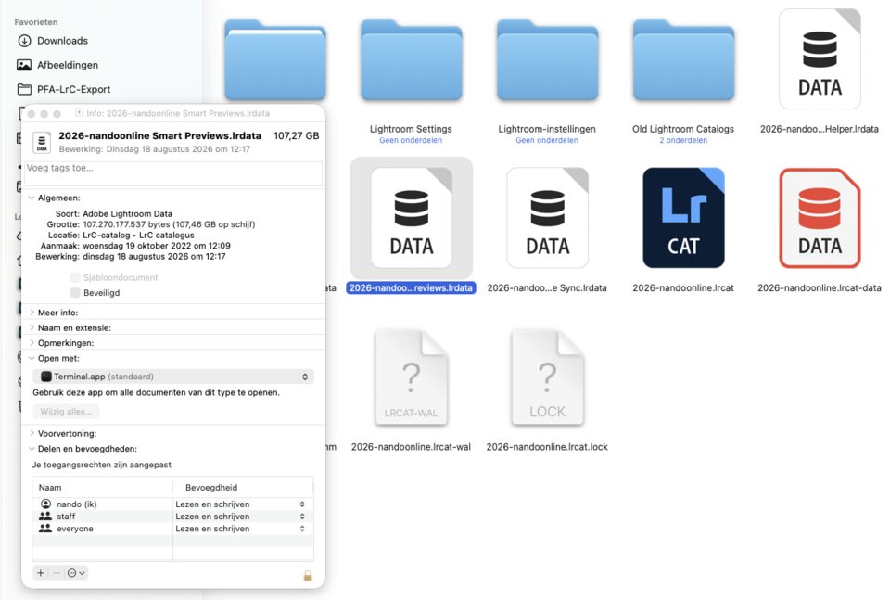The width and height of the screenshot is (890, 600).
Task: Click the Favorieten sidebar heading
Action: click(x=36, y=22)
